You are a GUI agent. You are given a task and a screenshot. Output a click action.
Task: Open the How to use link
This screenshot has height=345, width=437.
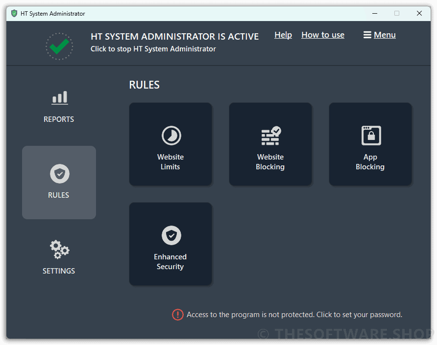pyautogui.click(x=323, y=35)
